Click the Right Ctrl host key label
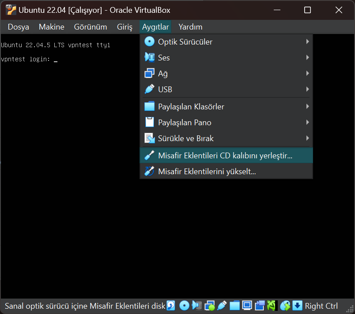 (321, 306)
